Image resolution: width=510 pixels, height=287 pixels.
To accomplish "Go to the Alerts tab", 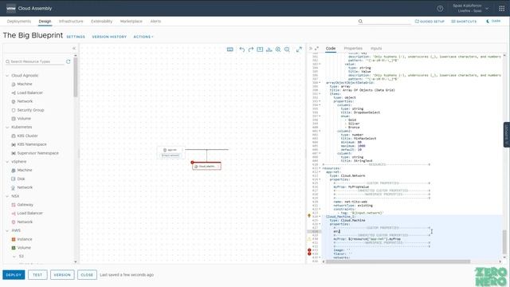I will pyautogui.click(x=155, y=22).
